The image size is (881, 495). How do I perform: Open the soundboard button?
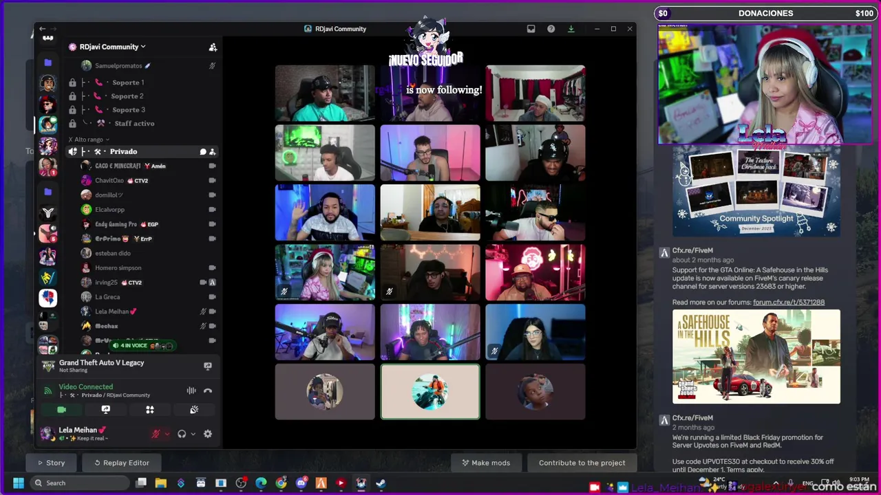(193, 410)
